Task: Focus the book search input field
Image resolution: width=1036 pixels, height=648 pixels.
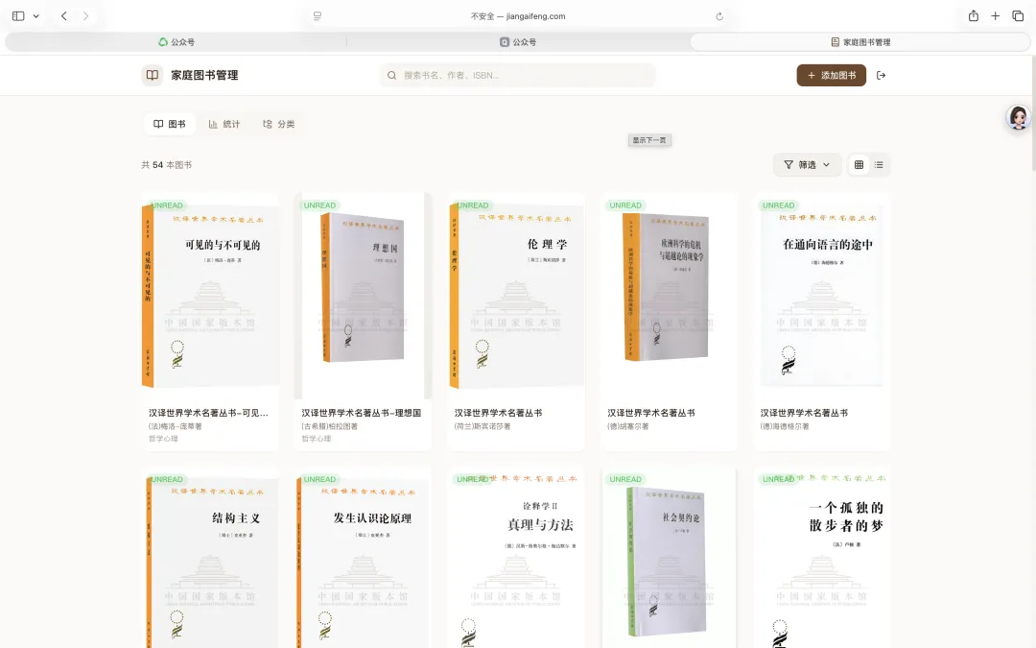Action: point(518,76)
